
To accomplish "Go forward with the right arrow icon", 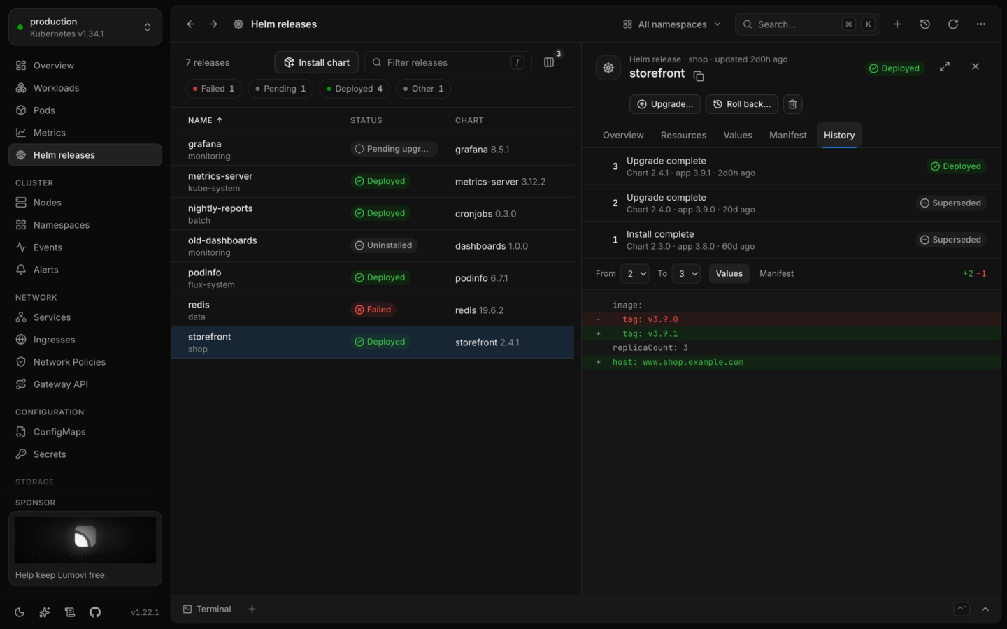I will [213, 24].
